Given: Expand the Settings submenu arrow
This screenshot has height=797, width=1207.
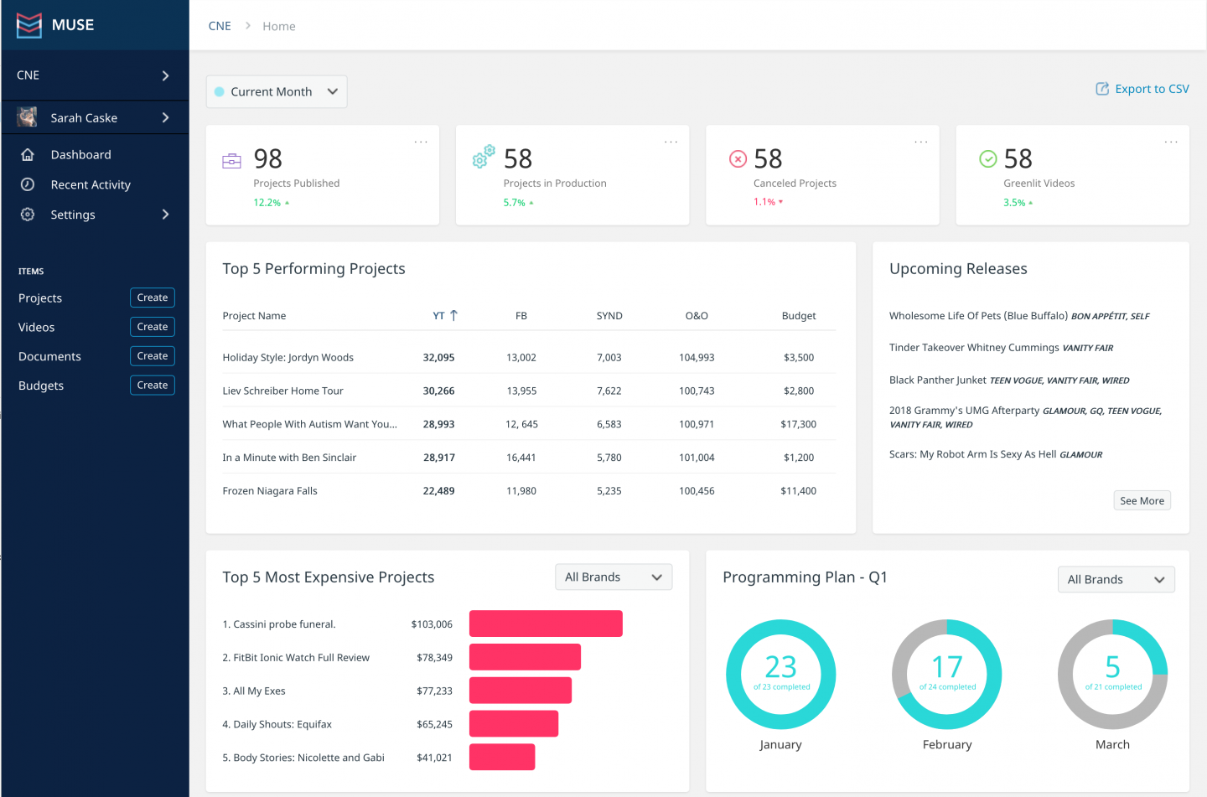Looking at the screenshot, I should (x=165, y=215).
